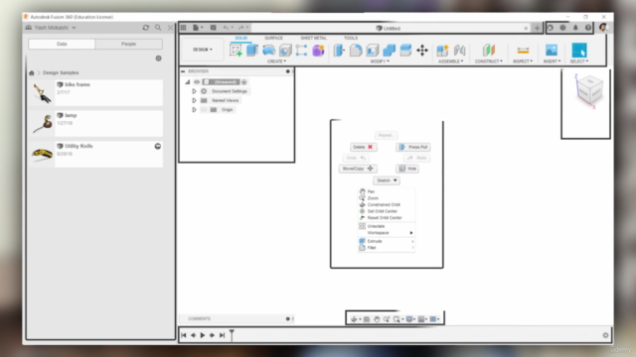
Task: Click the Joint icon in the Assemble group
Action: coord(459,51)
